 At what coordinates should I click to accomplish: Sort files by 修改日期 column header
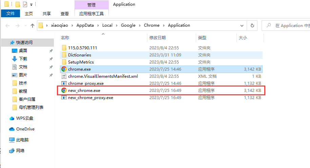click(x=158, y=38)
